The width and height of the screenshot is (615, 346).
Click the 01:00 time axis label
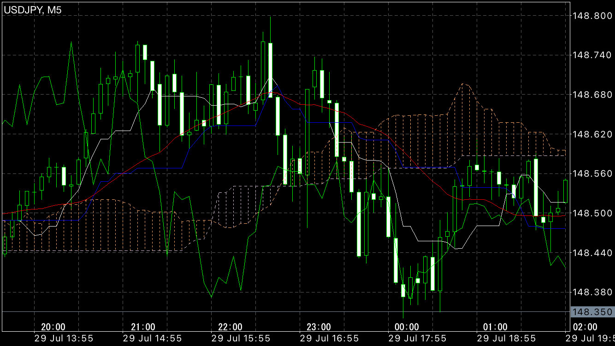tap(495, 327)
